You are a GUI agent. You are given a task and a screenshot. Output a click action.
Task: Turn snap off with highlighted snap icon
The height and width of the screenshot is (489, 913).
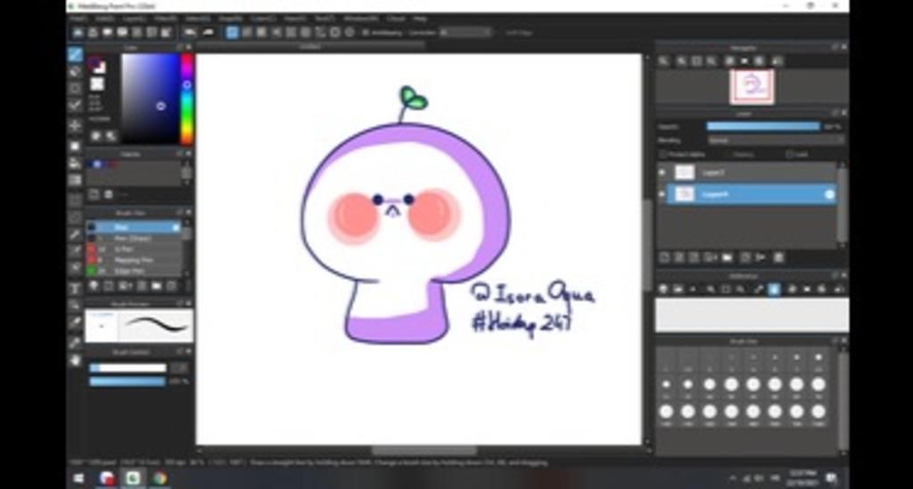(x=232, y=33)
